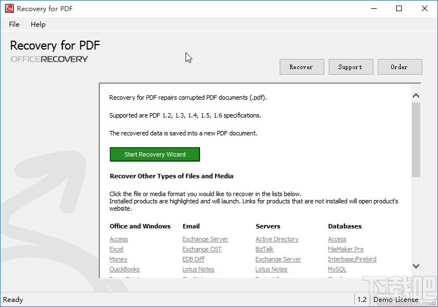This screenshot has width=438, height=307.
Task: Open the Help menu
Action: (38, 25)
